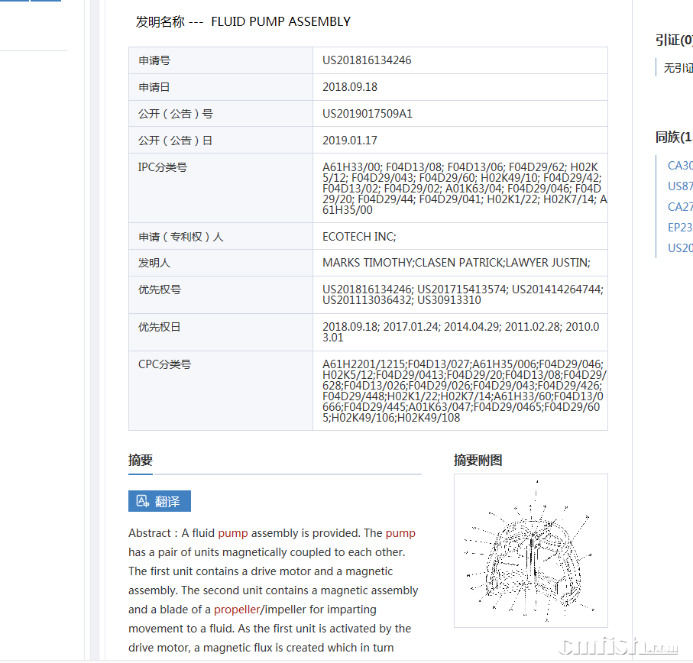Image resolution: width=693 pixels, height=663 pixels.
Task: Click the FLUID PUMP ASSEMBLY title
Action: point(280,22)
